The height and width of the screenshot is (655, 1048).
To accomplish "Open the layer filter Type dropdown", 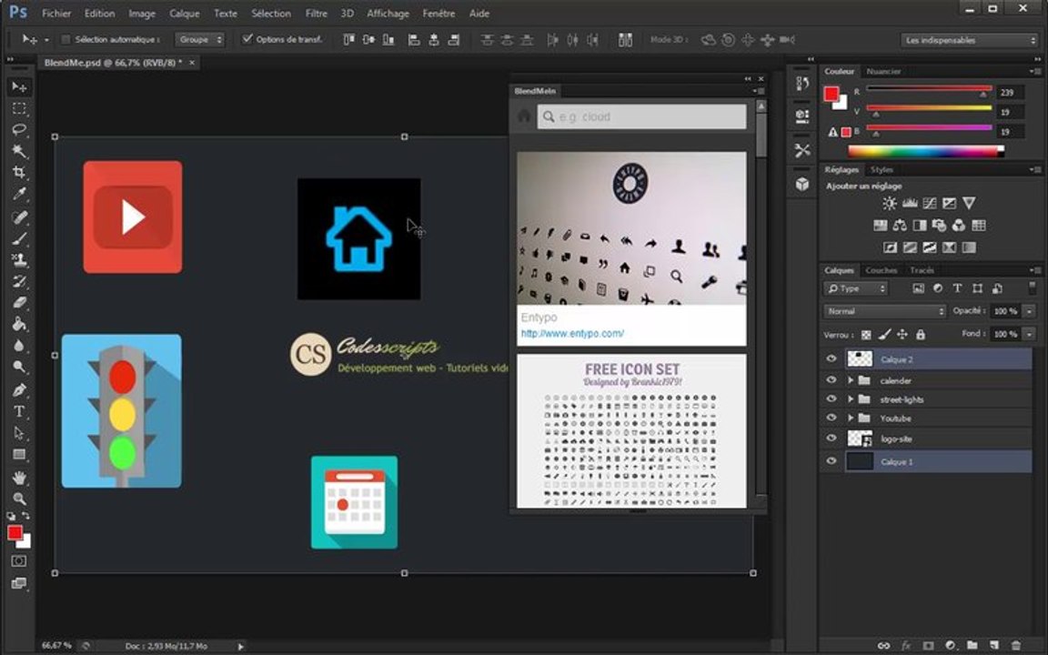I will (x=855, y=288).
